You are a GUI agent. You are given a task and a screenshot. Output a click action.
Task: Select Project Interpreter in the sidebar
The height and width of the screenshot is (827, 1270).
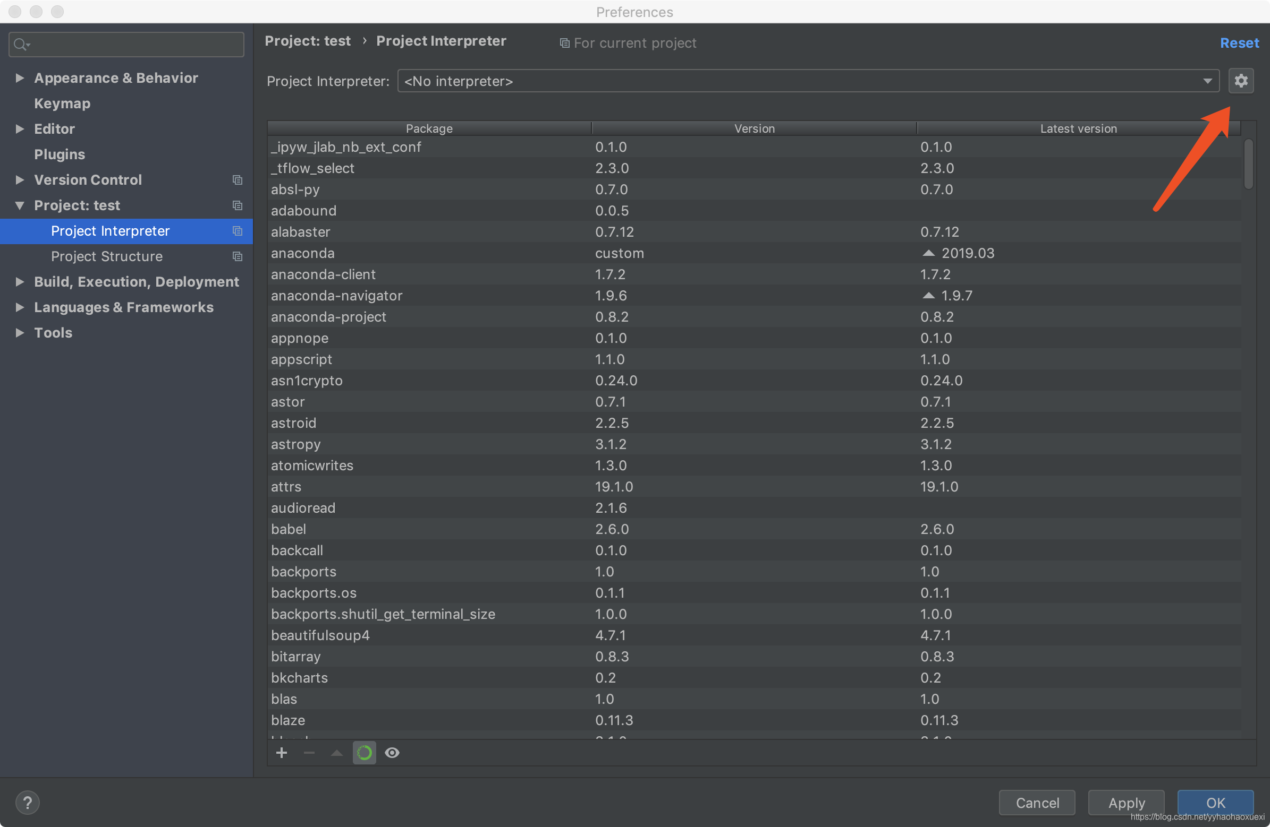126,231
